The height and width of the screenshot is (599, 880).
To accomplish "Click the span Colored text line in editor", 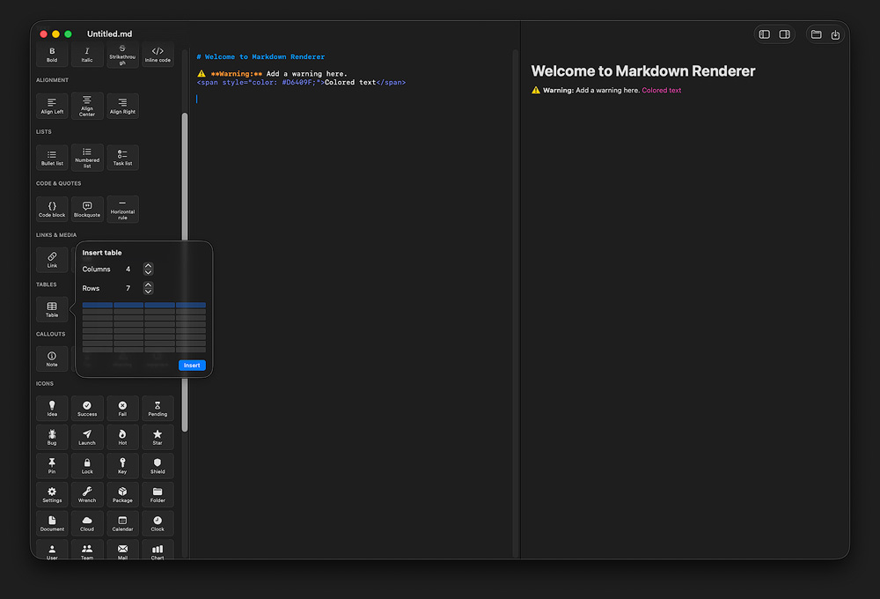I will point(301,82).
